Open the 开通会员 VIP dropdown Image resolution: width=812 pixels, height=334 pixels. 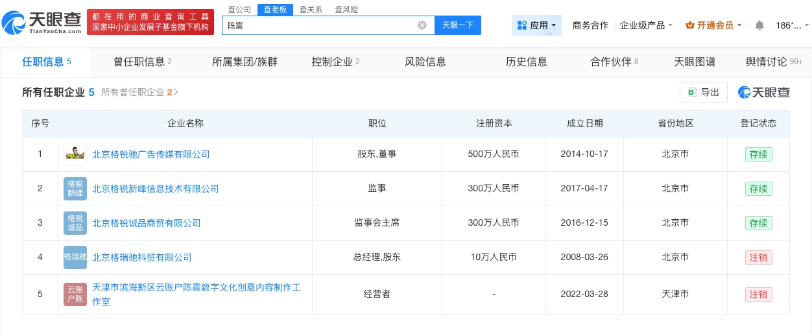pyautogui.click(x=714, y=25)
